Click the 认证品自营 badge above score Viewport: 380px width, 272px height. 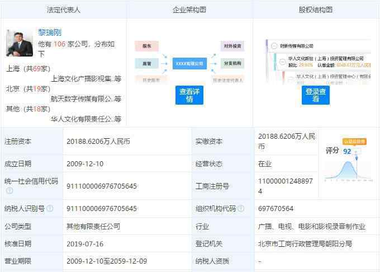tap(354, 142)
